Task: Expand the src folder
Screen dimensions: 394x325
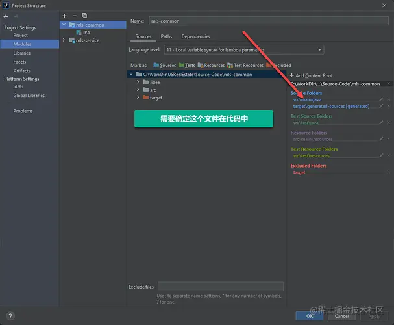Action: (138, 90)
